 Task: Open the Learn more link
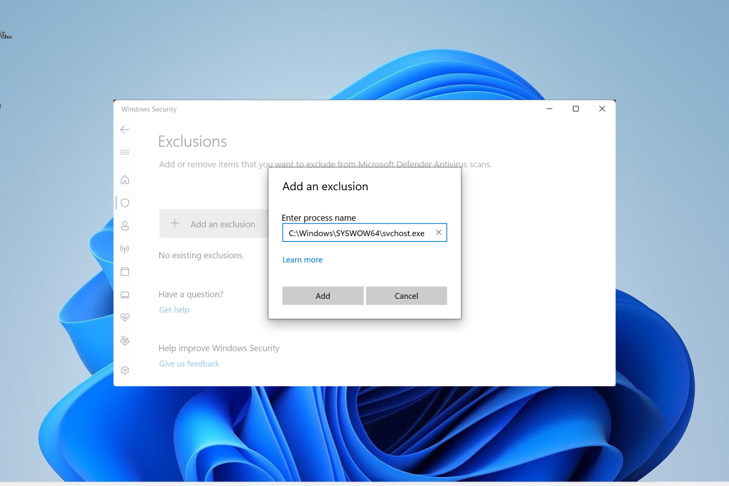pyautogui.click(x=302, y=260)
